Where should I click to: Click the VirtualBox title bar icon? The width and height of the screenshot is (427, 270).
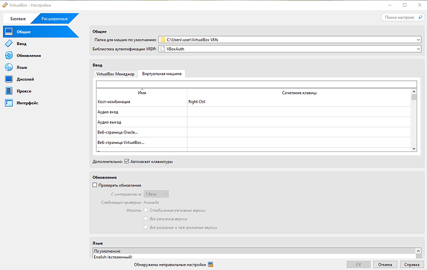click(5, 5)
